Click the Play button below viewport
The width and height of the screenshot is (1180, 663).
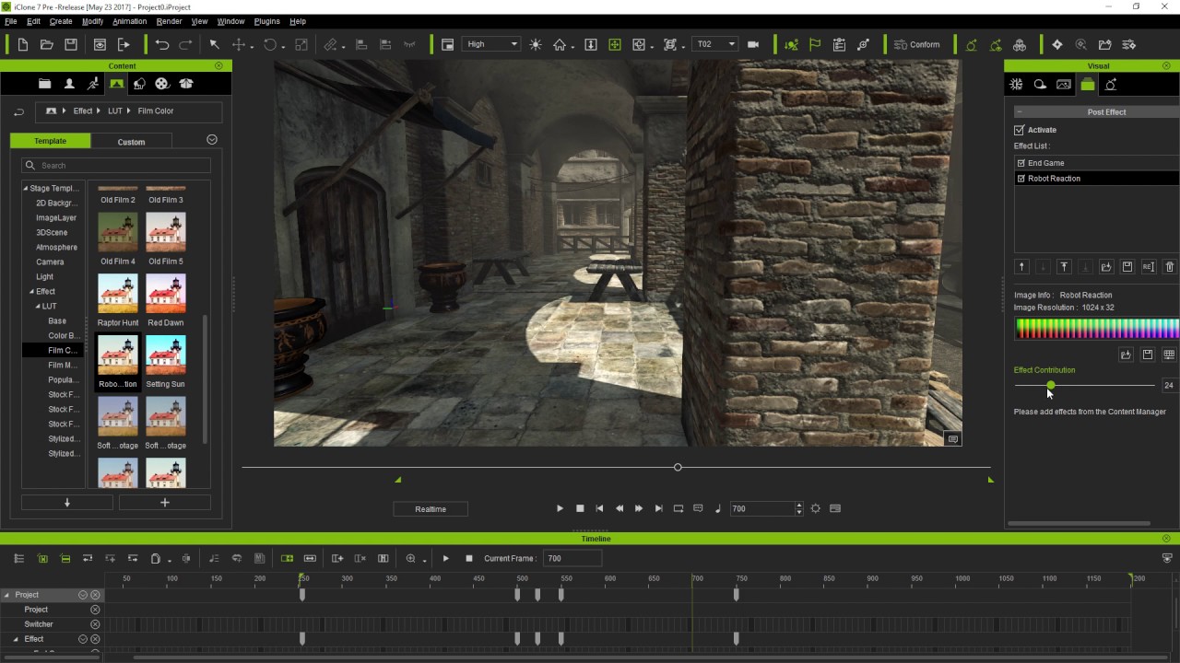(560, 508)
